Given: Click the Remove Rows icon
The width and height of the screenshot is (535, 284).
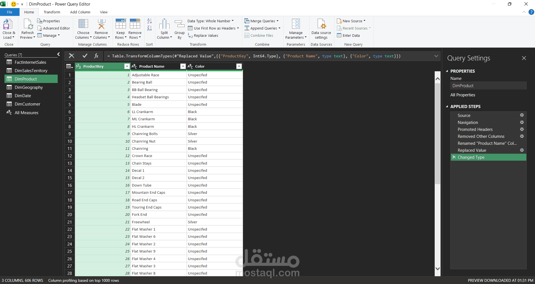Looking at the screenshot, I should click(135, 24).
